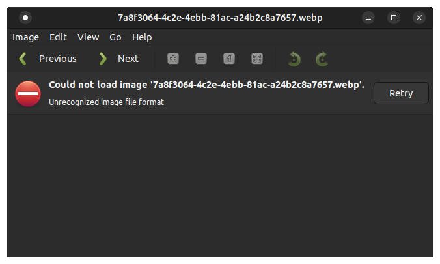Image resolution: width=440 pixels, height=264 pixels.
Task: Click the green right chevron arrow
Action: [x=103, y=59]
